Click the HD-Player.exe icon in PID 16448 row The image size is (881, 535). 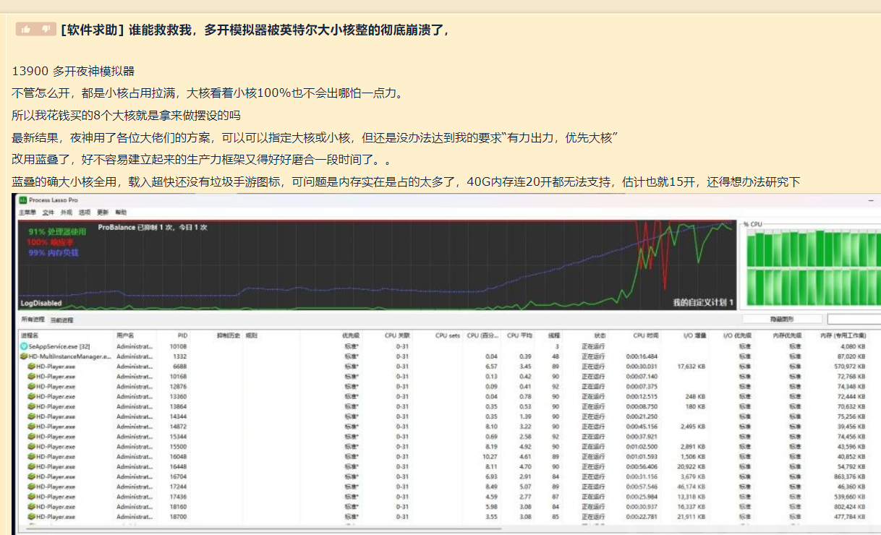click(x=32, y=467)
